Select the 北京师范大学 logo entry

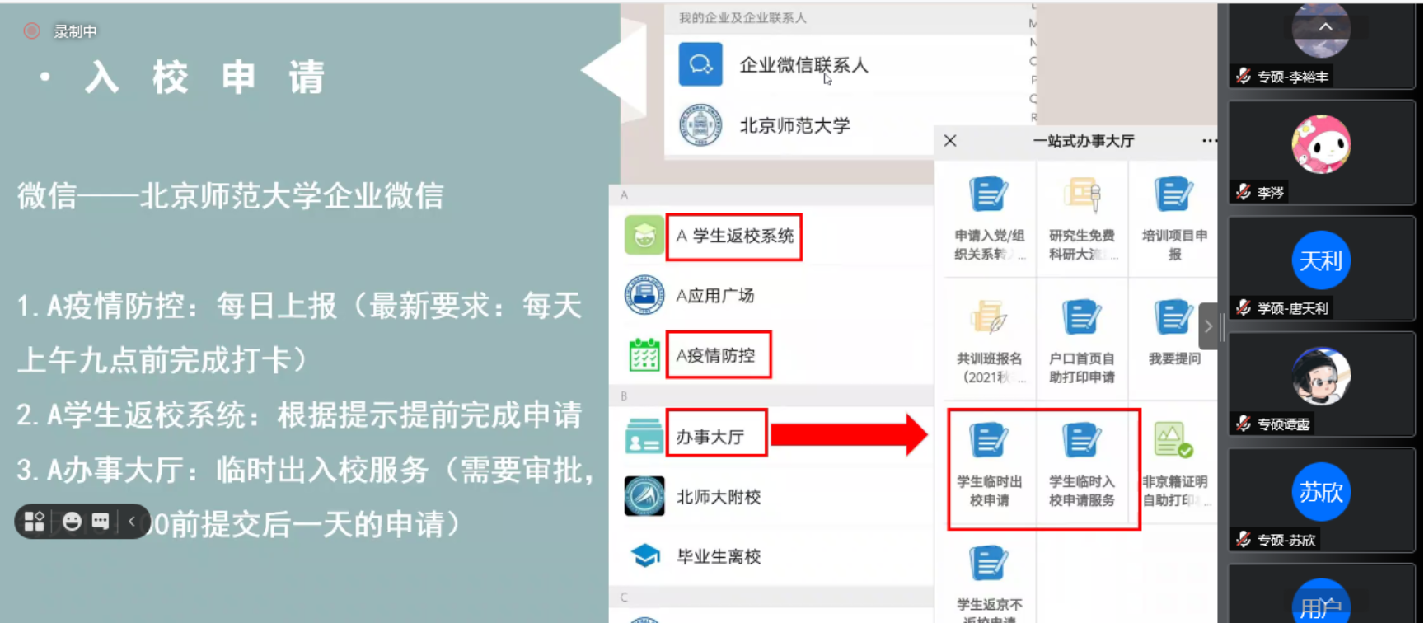(x=700, y=125)
